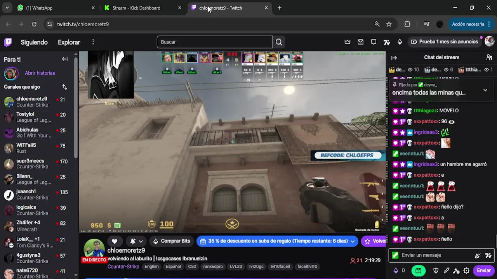497x279 pixels.
Task: Click the faceitlvl10 tag
Action: pyautogui.click(x=307, y=267)
